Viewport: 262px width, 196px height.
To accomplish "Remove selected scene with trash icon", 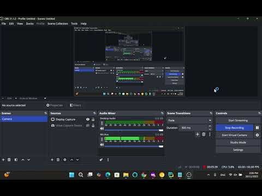I will [x=9, y=160].
